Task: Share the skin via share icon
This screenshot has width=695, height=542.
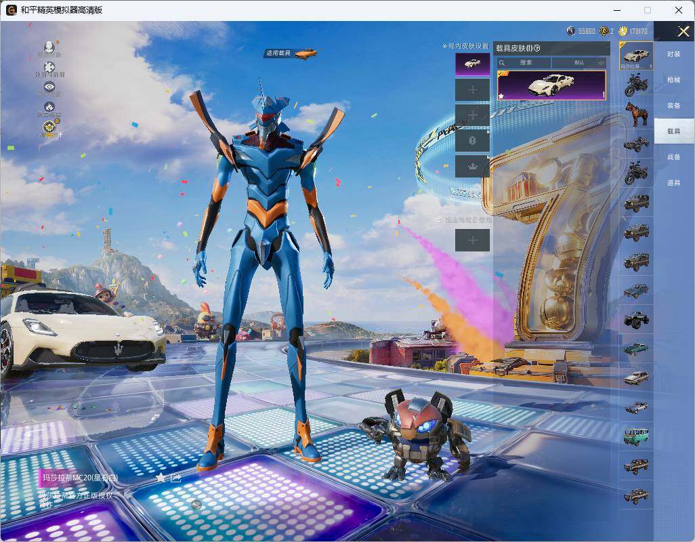Action: [x=175, y=477]
